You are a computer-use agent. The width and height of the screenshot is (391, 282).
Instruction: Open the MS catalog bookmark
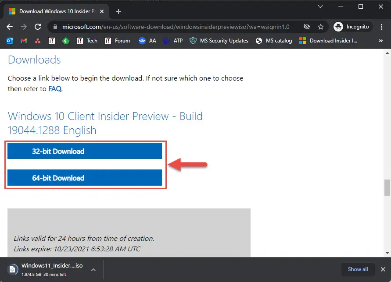pyautogui.click(x=274, y=41)
